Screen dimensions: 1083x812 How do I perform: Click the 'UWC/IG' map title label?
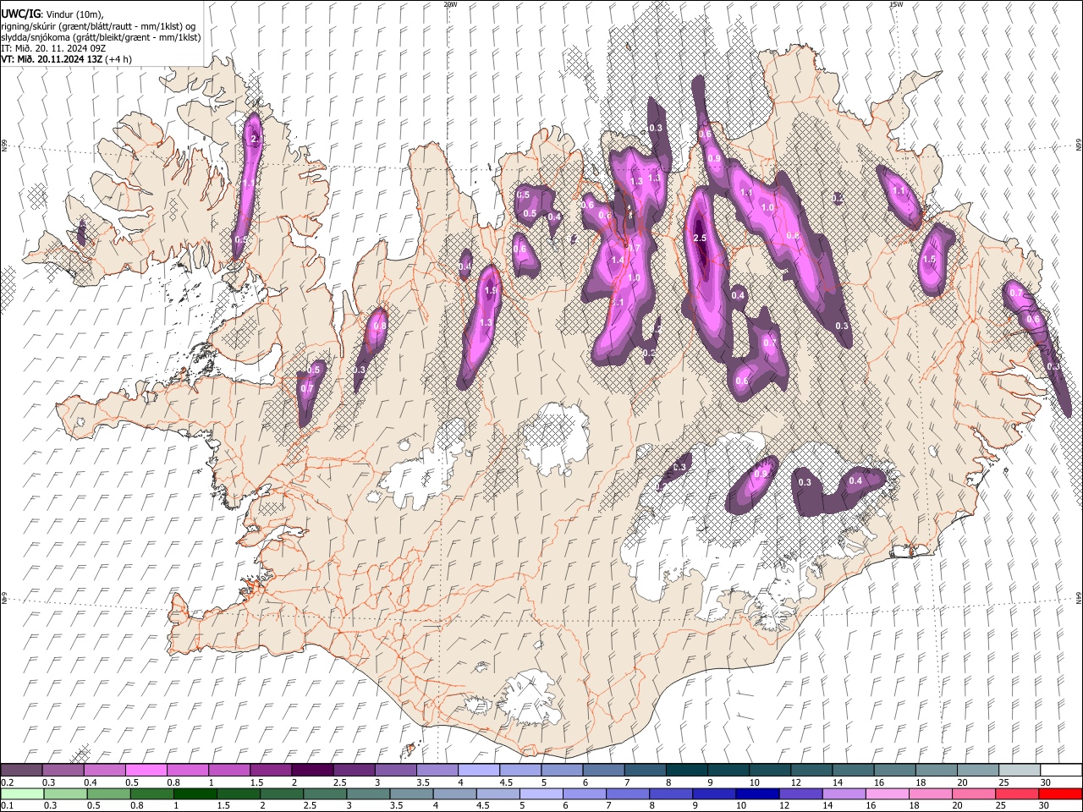click(x=19, y=14)
